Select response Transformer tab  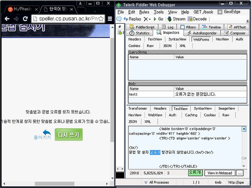pos(138,108)
